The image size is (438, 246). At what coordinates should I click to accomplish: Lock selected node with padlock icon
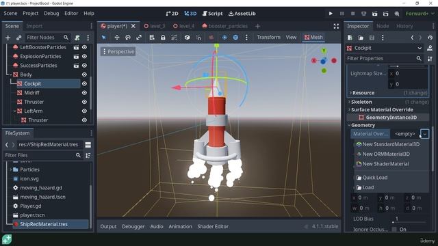[163, 38]
